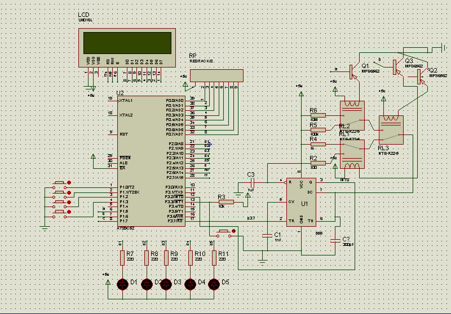Select resistor R3 10k
The image size is (451, 314).
point(226,203)
